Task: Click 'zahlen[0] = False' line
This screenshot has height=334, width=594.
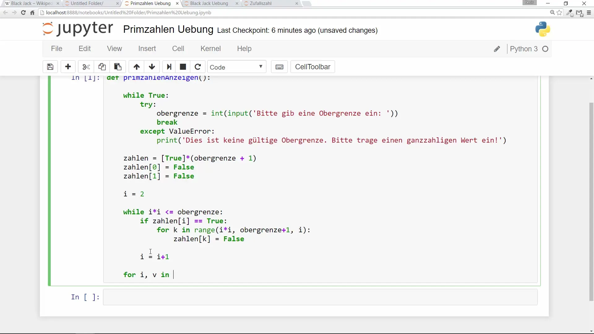Action: coord(159,167)
